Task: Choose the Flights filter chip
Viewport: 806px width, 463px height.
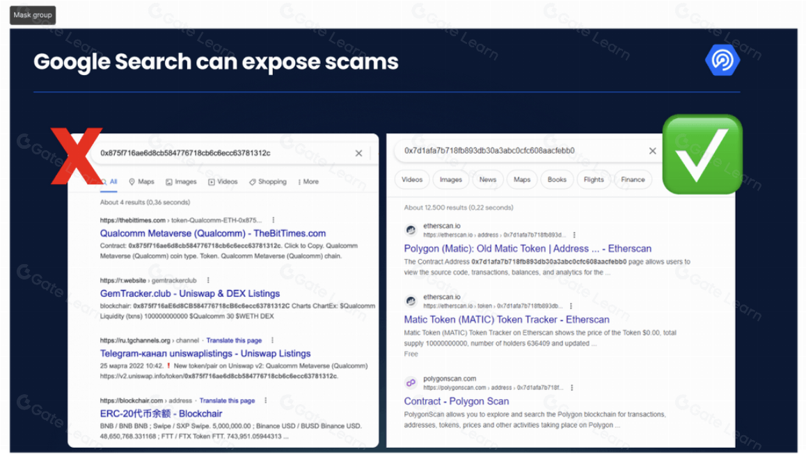Action: pos(594,179)
